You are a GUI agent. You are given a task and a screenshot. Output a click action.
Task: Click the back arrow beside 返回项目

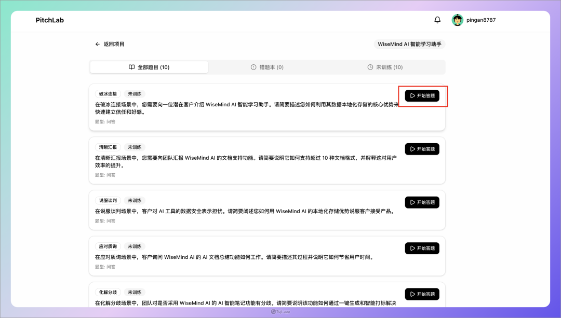[97, 44]
